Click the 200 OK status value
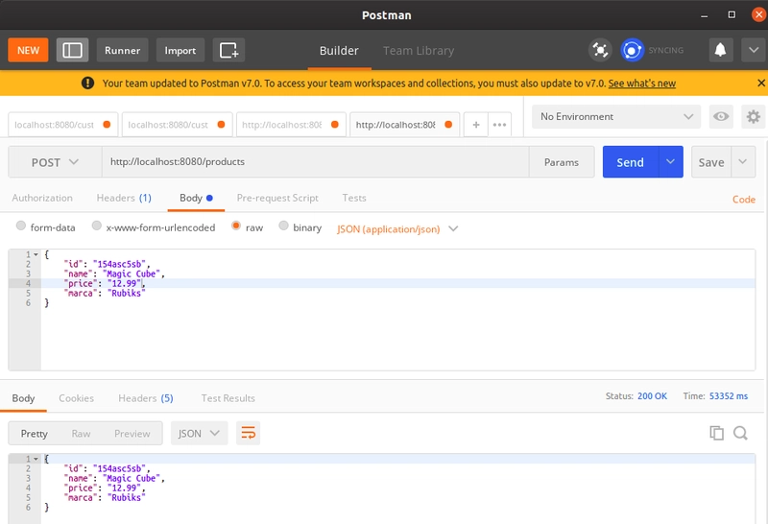Viewport: 768px width, 524px height. click(x=652, y=395)
